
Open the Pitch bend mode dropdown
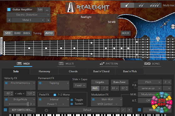150,82
